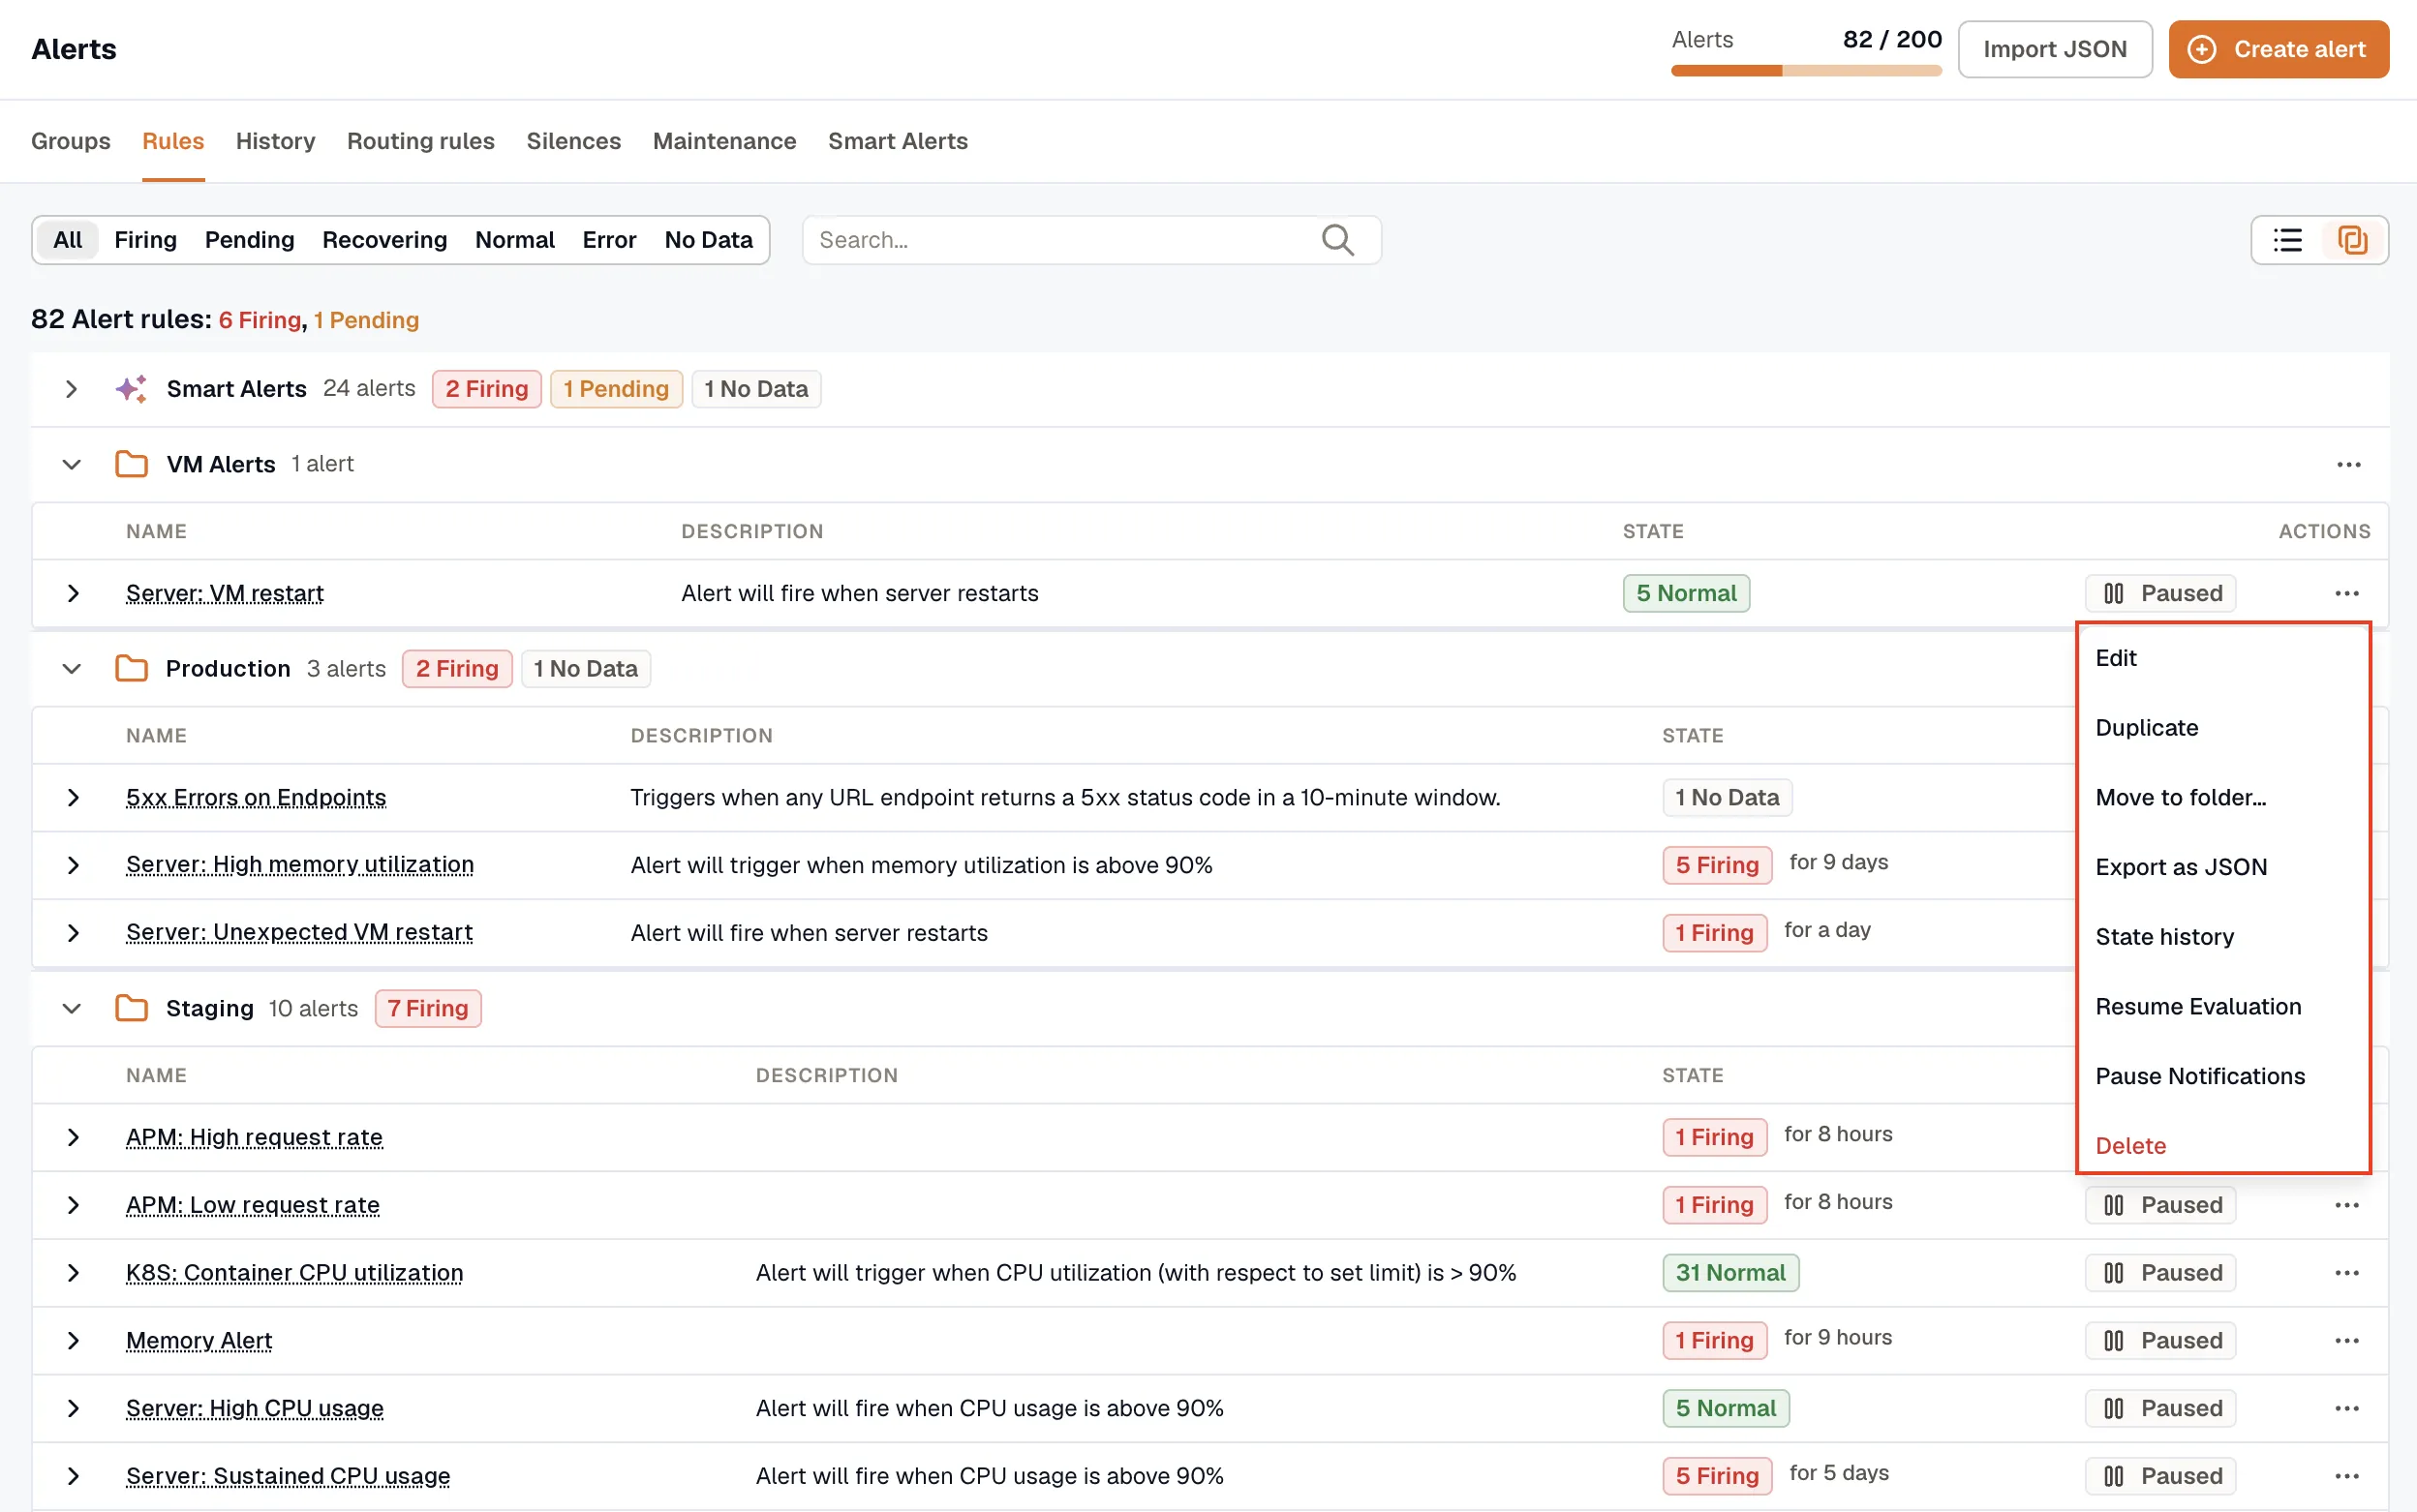Click the alerts usage progress bar
The width and height of the screenshot is (2417, 1512).
coord(1806,71)
